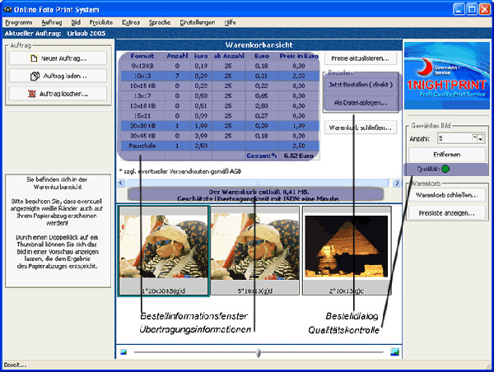Open the Extras menu
The height and width of the screenshot is (372, 494).
(x=131, y=22)
